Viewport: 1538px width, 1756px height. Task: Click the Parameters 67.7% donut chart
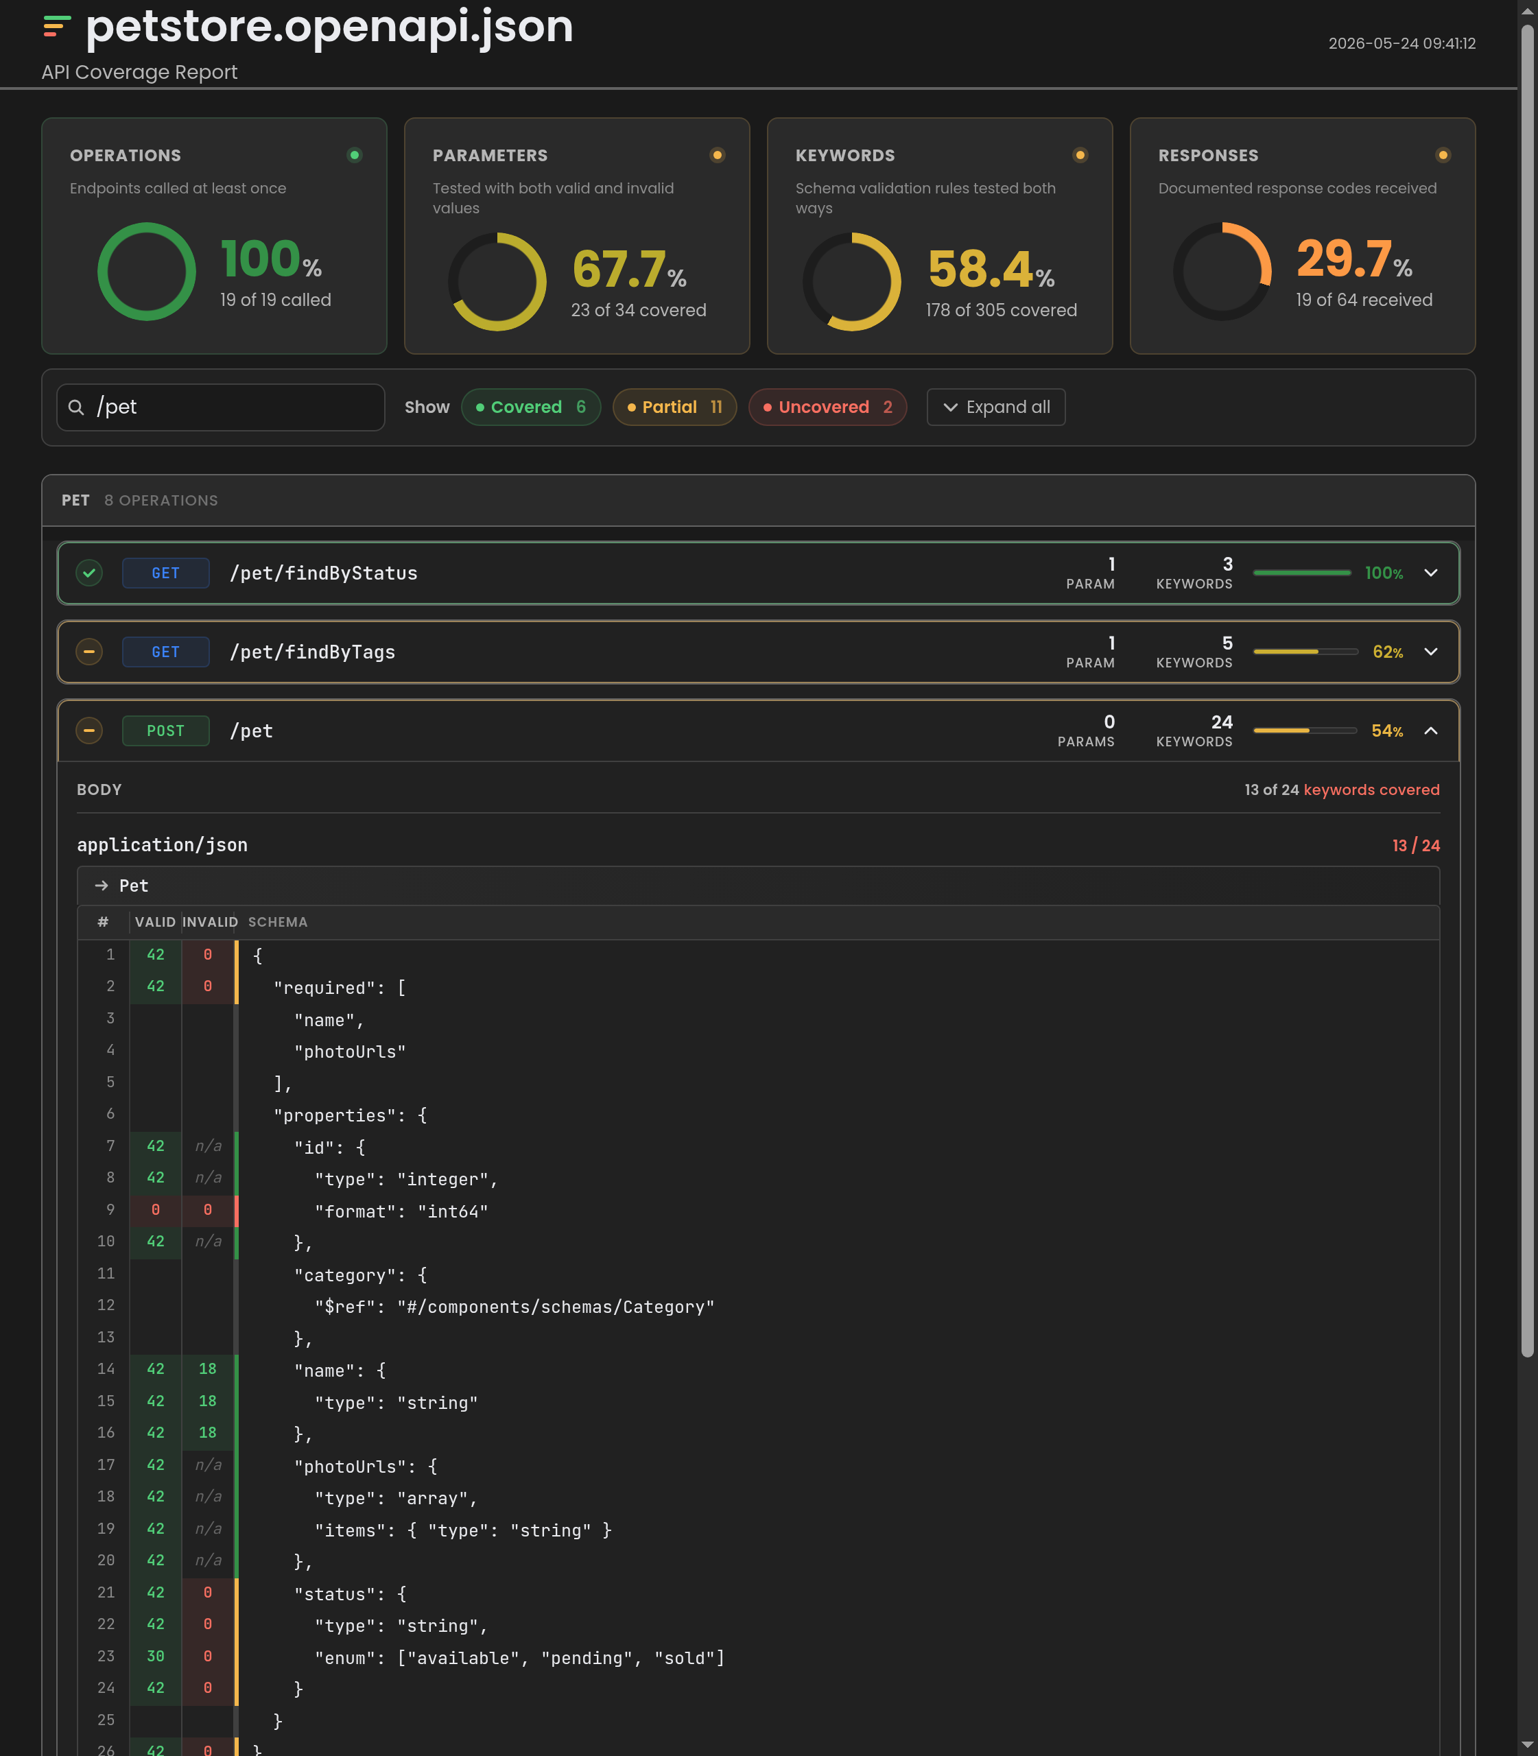[497, 281]
